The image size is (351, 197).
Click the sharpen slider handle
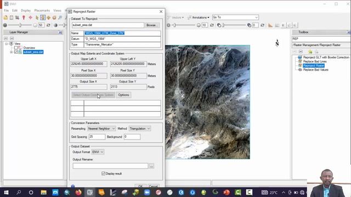(174, 25)
